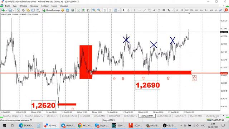
Task: Click the chart shift triangle marker
Action: [189, 14]
